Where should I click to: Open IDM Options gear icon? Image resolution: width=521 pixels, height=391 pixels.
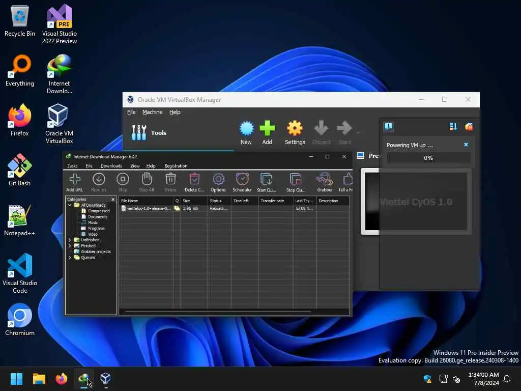pos(218,182)
